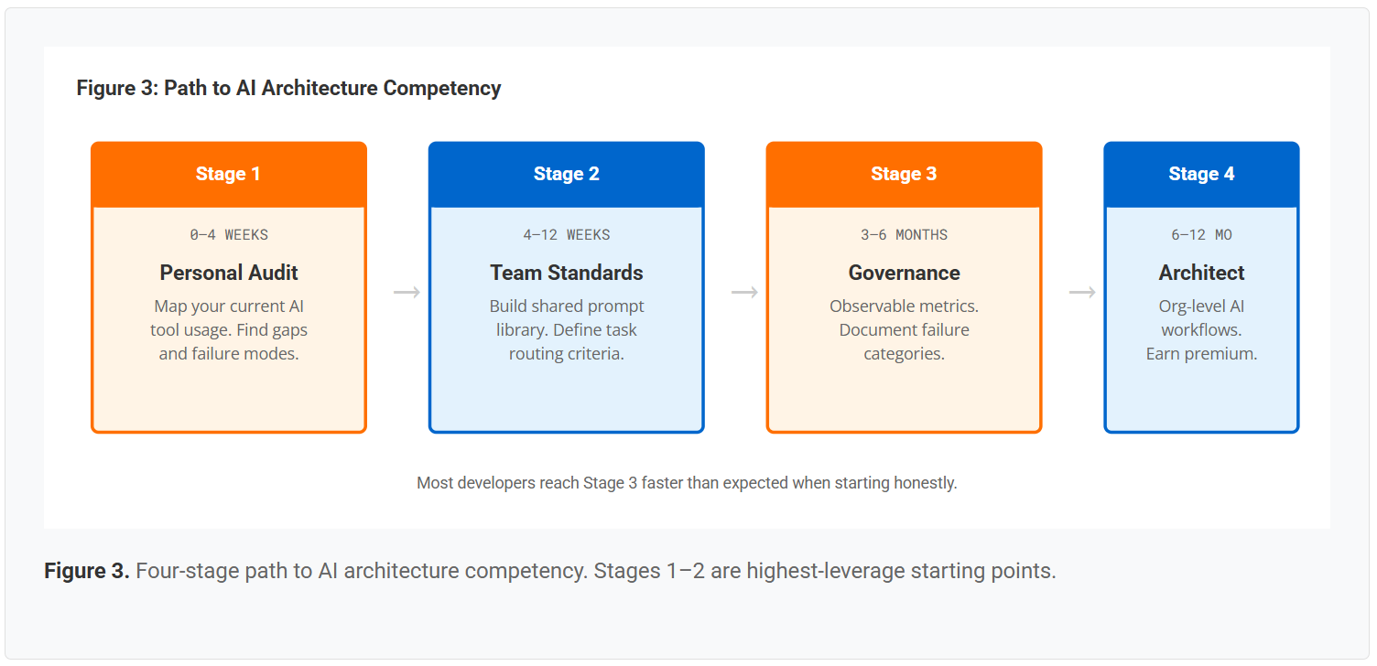Click the 'Map your current AI tool usage' description
Screen dimensions: 1377x666
[229, 329]
